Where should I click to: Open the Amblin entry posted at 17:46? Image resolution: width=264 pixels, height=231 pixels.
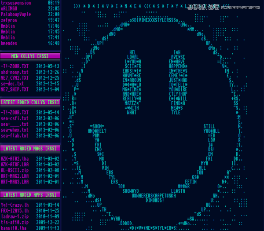(x=8, y=26)
